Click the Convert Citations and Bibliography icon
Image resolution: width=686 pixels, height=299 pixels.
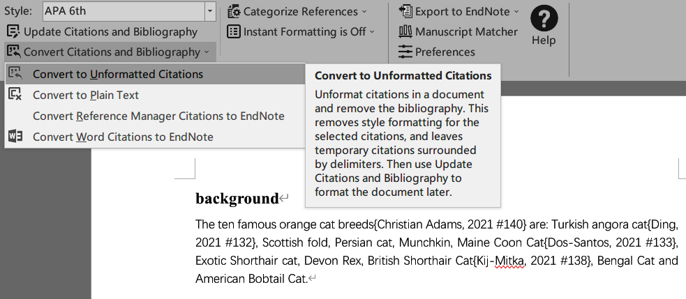click(13, 52)
